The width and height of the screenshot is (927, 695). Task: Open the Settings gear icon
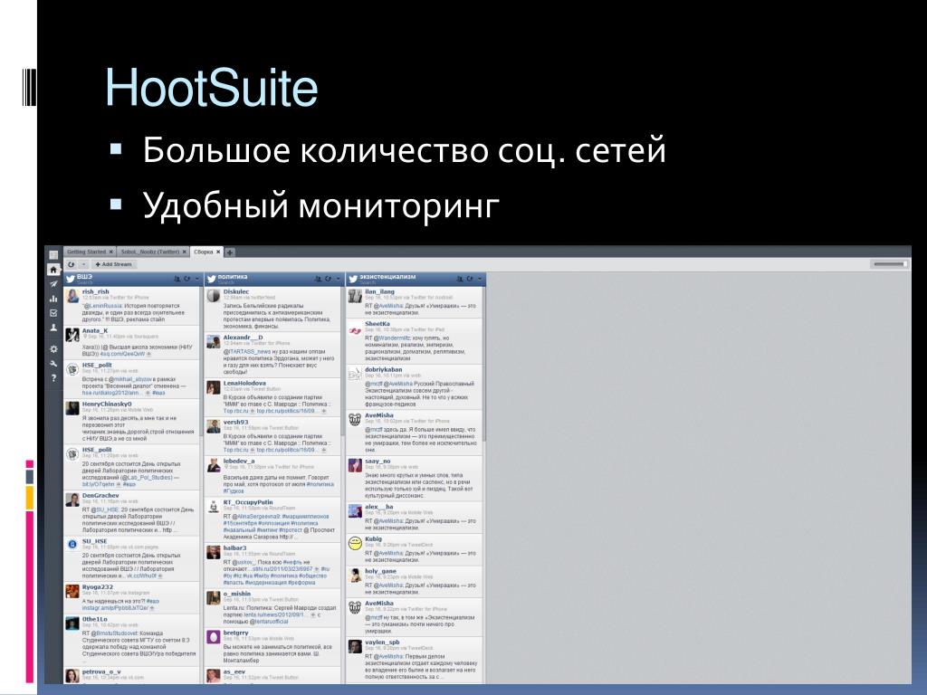coord(53,348)
